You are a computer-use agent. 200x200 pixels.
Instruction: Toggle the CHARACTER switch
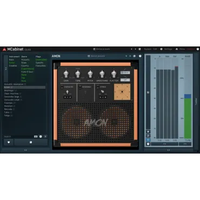62,87
